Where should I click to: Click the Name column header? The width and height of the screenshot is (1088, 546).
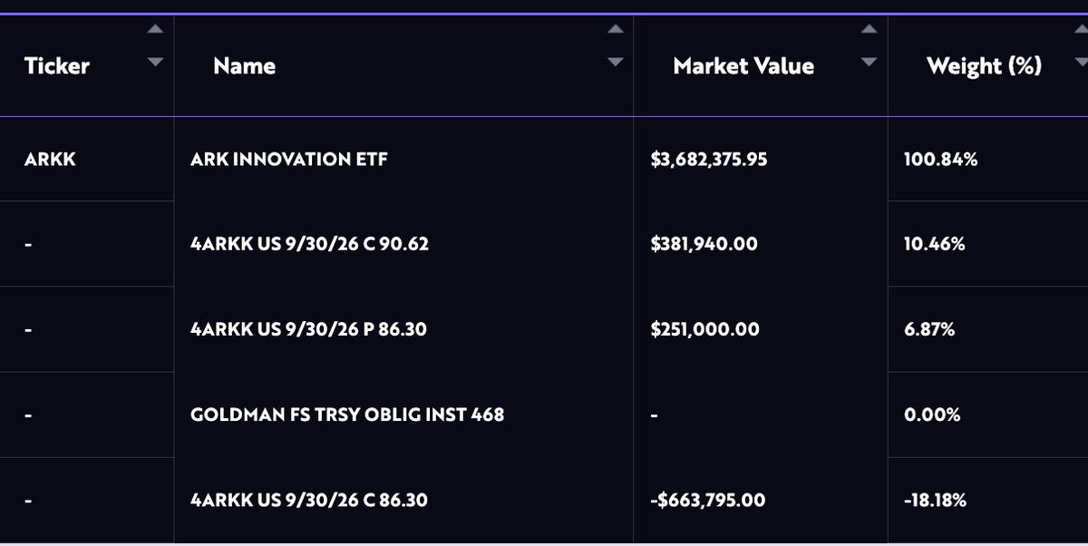tap(245, 66)
